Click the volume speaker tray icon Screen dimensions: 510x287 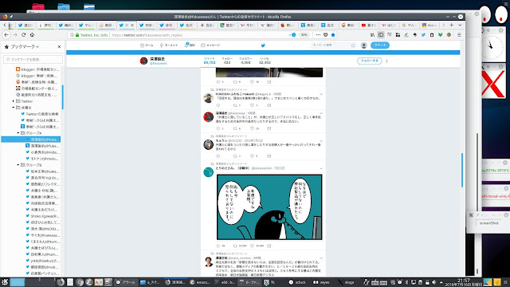[433, 282]
